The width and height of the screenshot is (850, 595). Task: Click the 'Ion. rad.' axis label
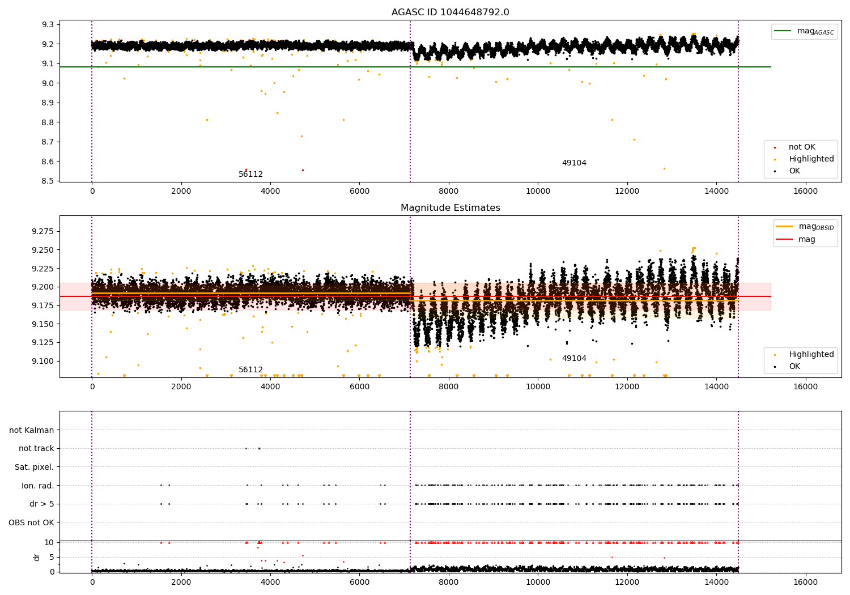point(38,486)
